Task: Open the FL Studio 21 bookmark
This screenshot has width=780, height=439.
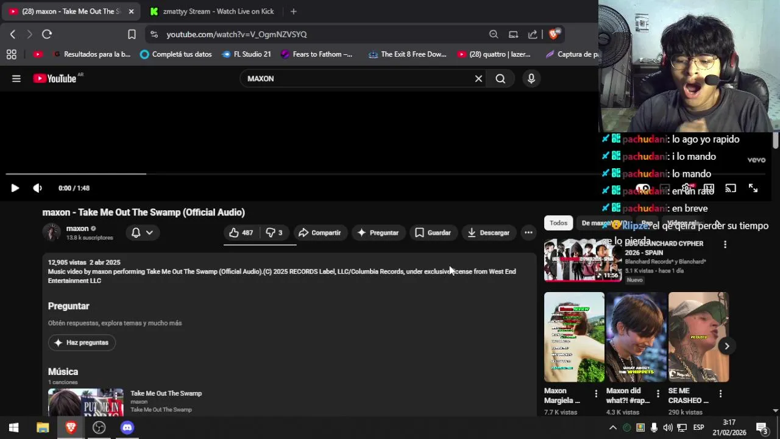Action: pos(247,54)
